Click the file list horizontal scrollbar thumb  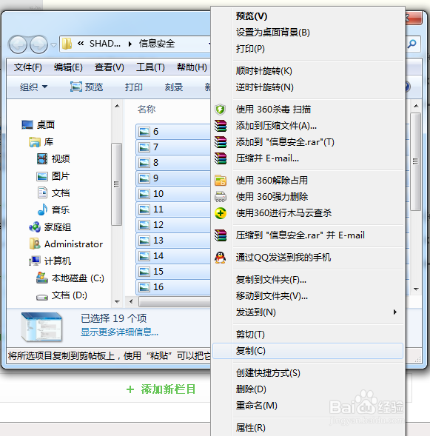click(175, 301)
